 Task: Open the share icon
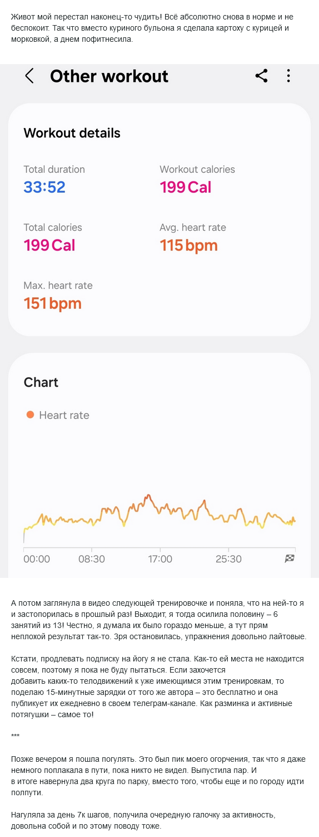[x=261, y=76]
